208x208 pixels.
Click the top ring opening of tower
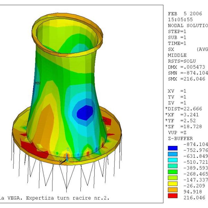pyautogui.click(x=69, y=33)
